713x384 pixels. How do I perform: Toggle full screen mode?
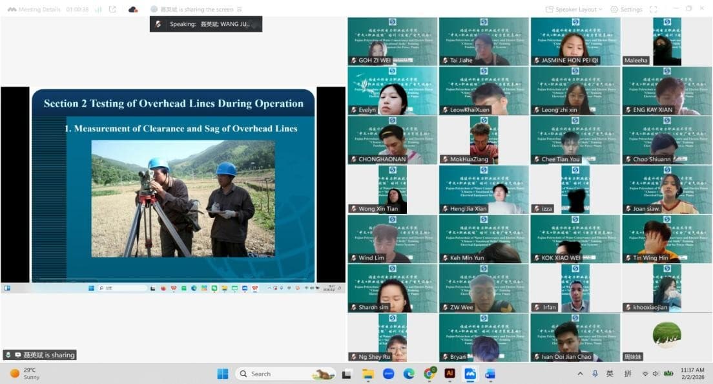point(654,9)
